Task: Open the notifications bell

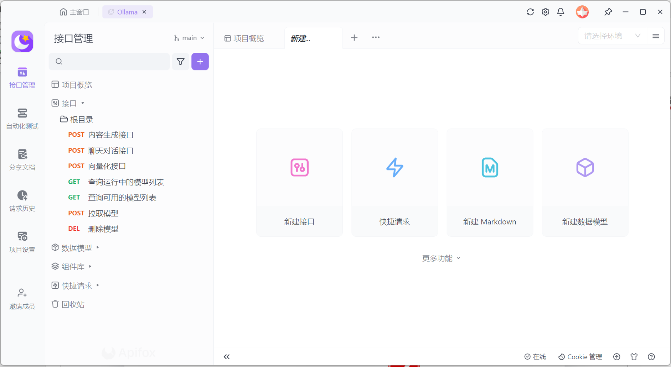Action: click(x=561, y=12)
